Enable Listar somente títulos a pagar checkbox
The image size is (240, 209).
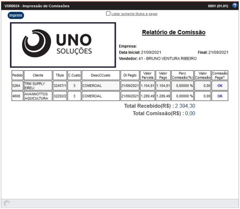pyautogui.click(x=108, y=14)
